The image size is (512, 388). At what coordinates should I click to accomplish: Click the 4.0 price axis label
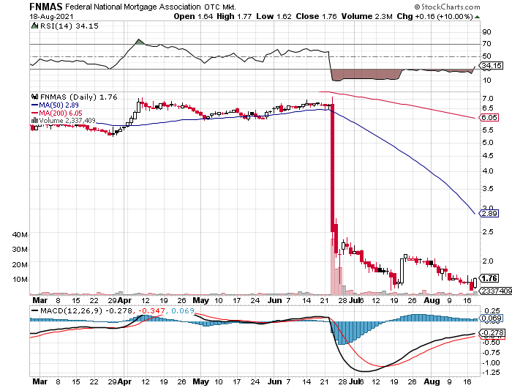click(x=488, y=171)
